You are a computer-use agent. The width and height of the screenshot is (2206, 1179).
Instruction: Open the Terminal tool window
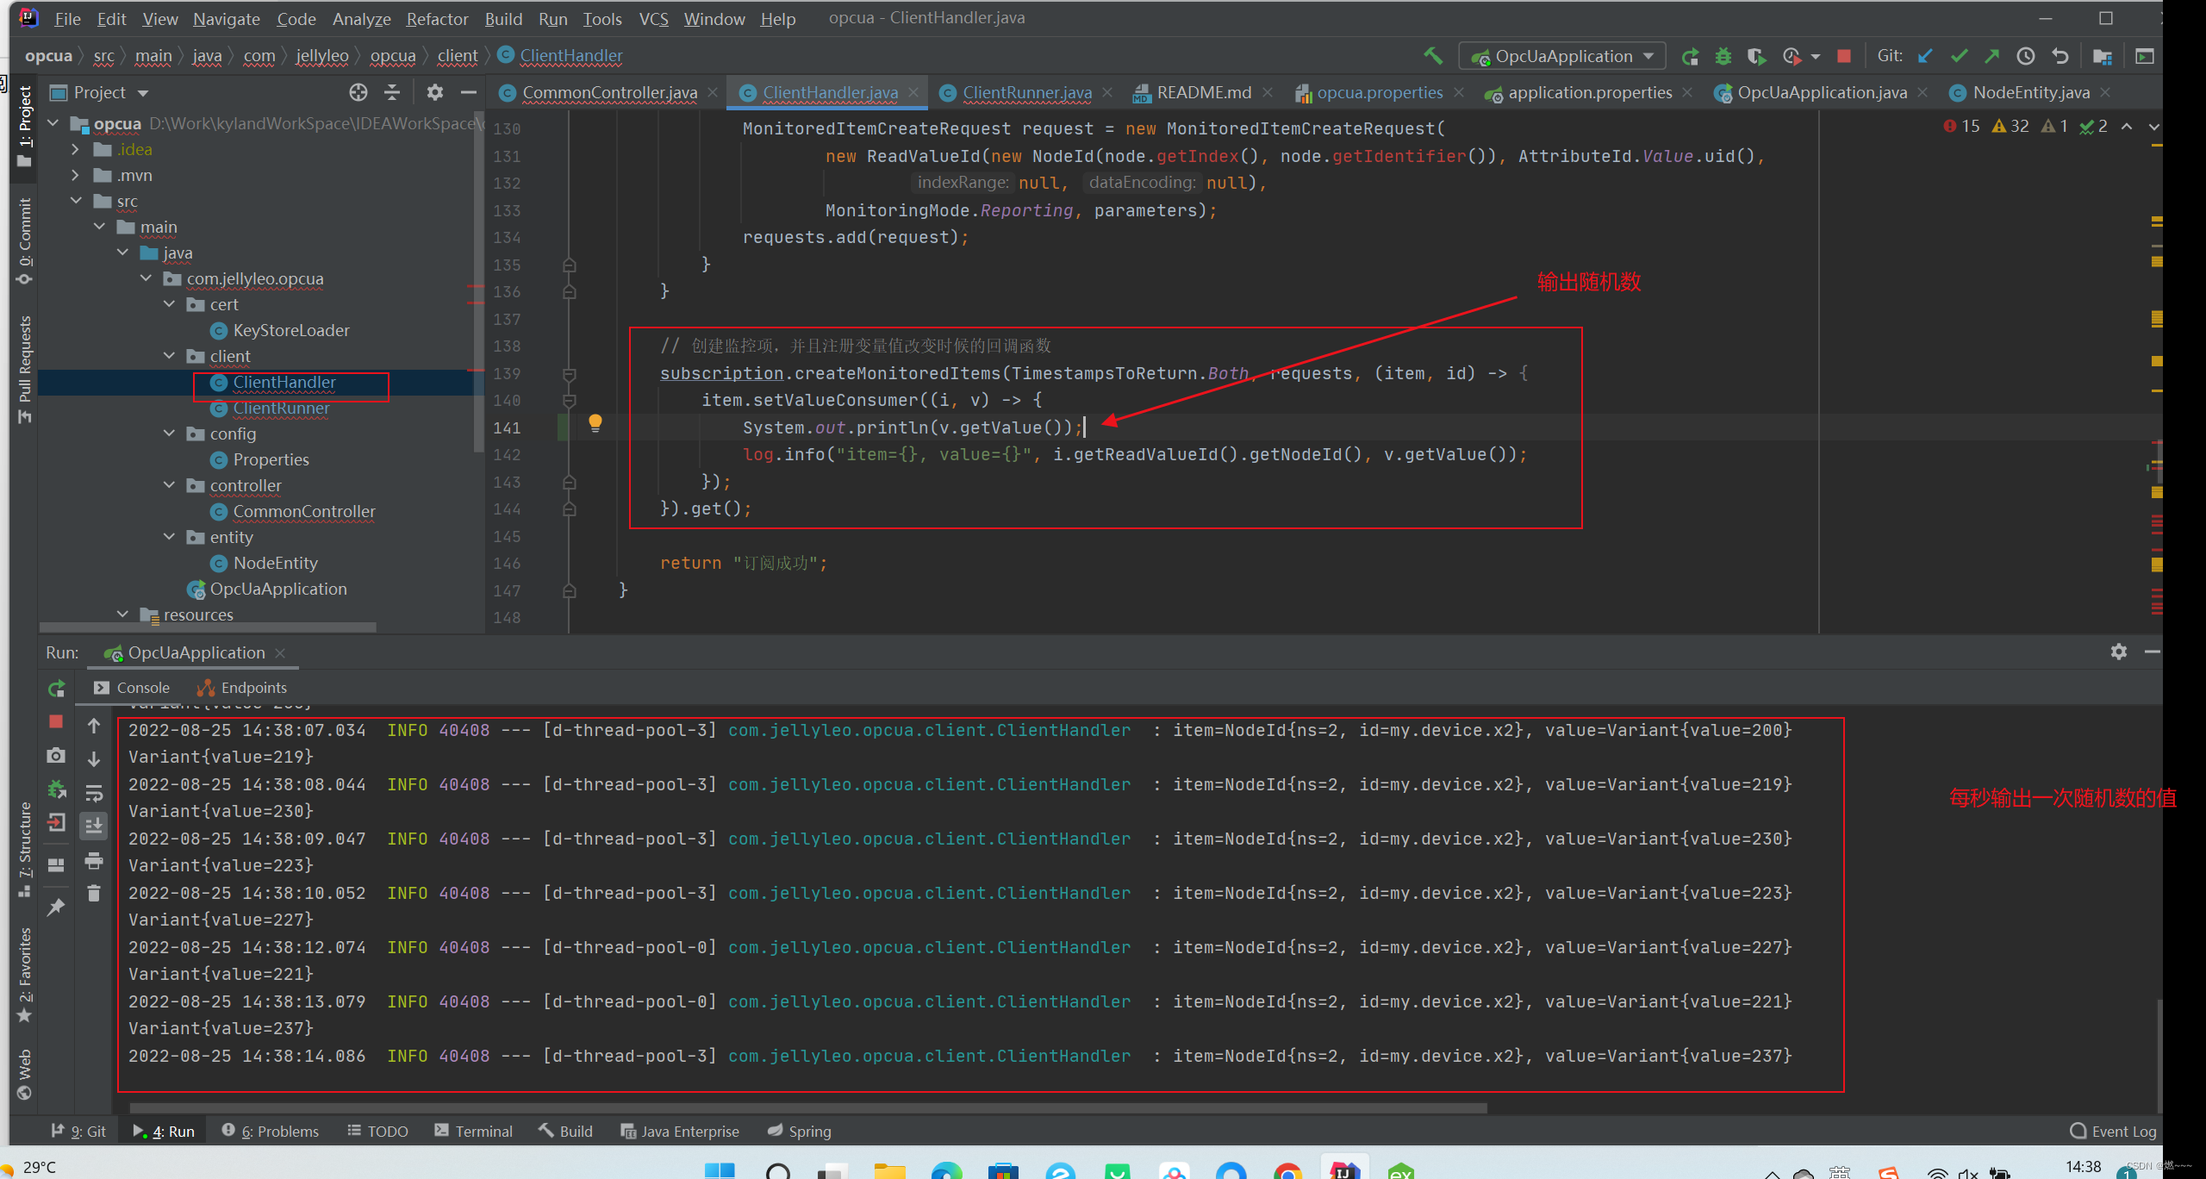coord(474,1131)
